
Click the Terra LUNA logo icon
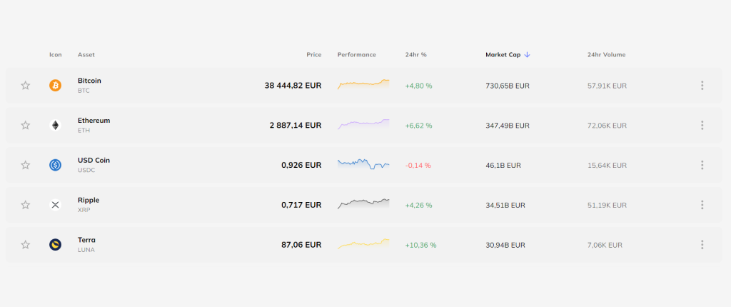pyautogui.click(x=56, y=244)
